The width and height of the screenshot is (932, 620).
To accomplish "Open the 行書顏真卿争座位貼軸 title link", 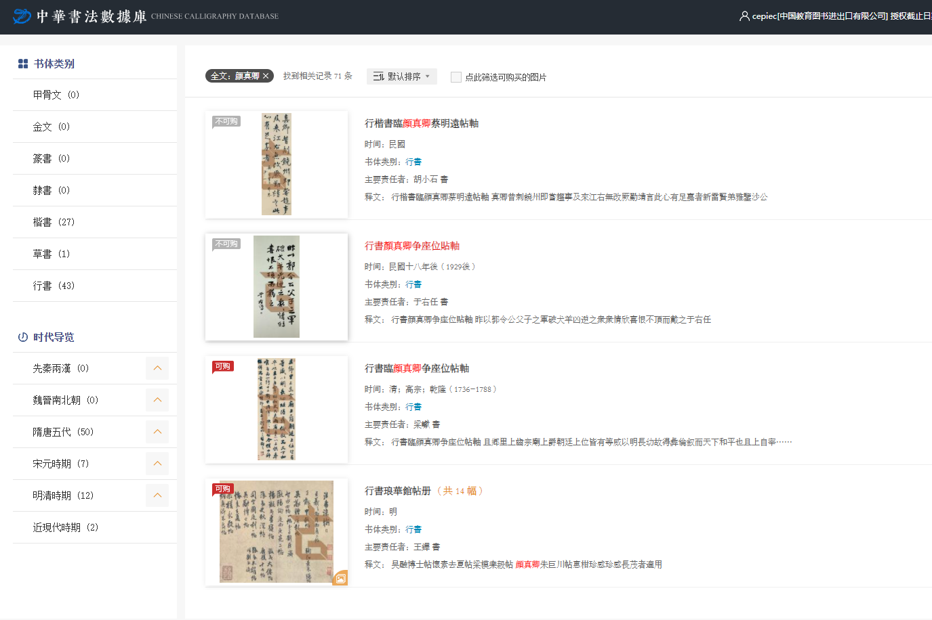I will [x=412, y=246].
